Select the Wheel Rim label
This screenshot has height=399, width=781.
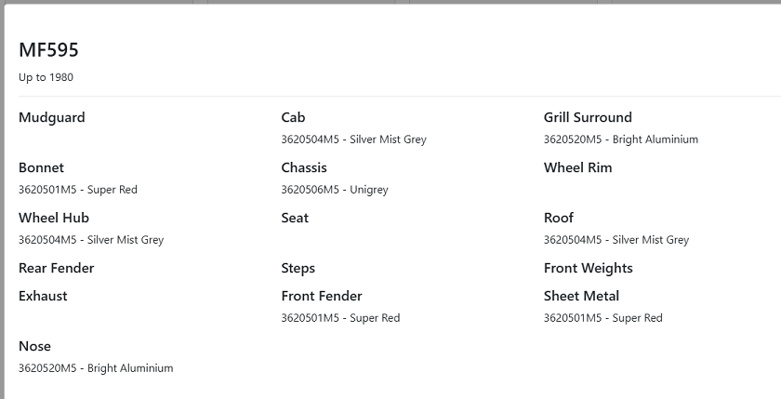coord(577,167)
